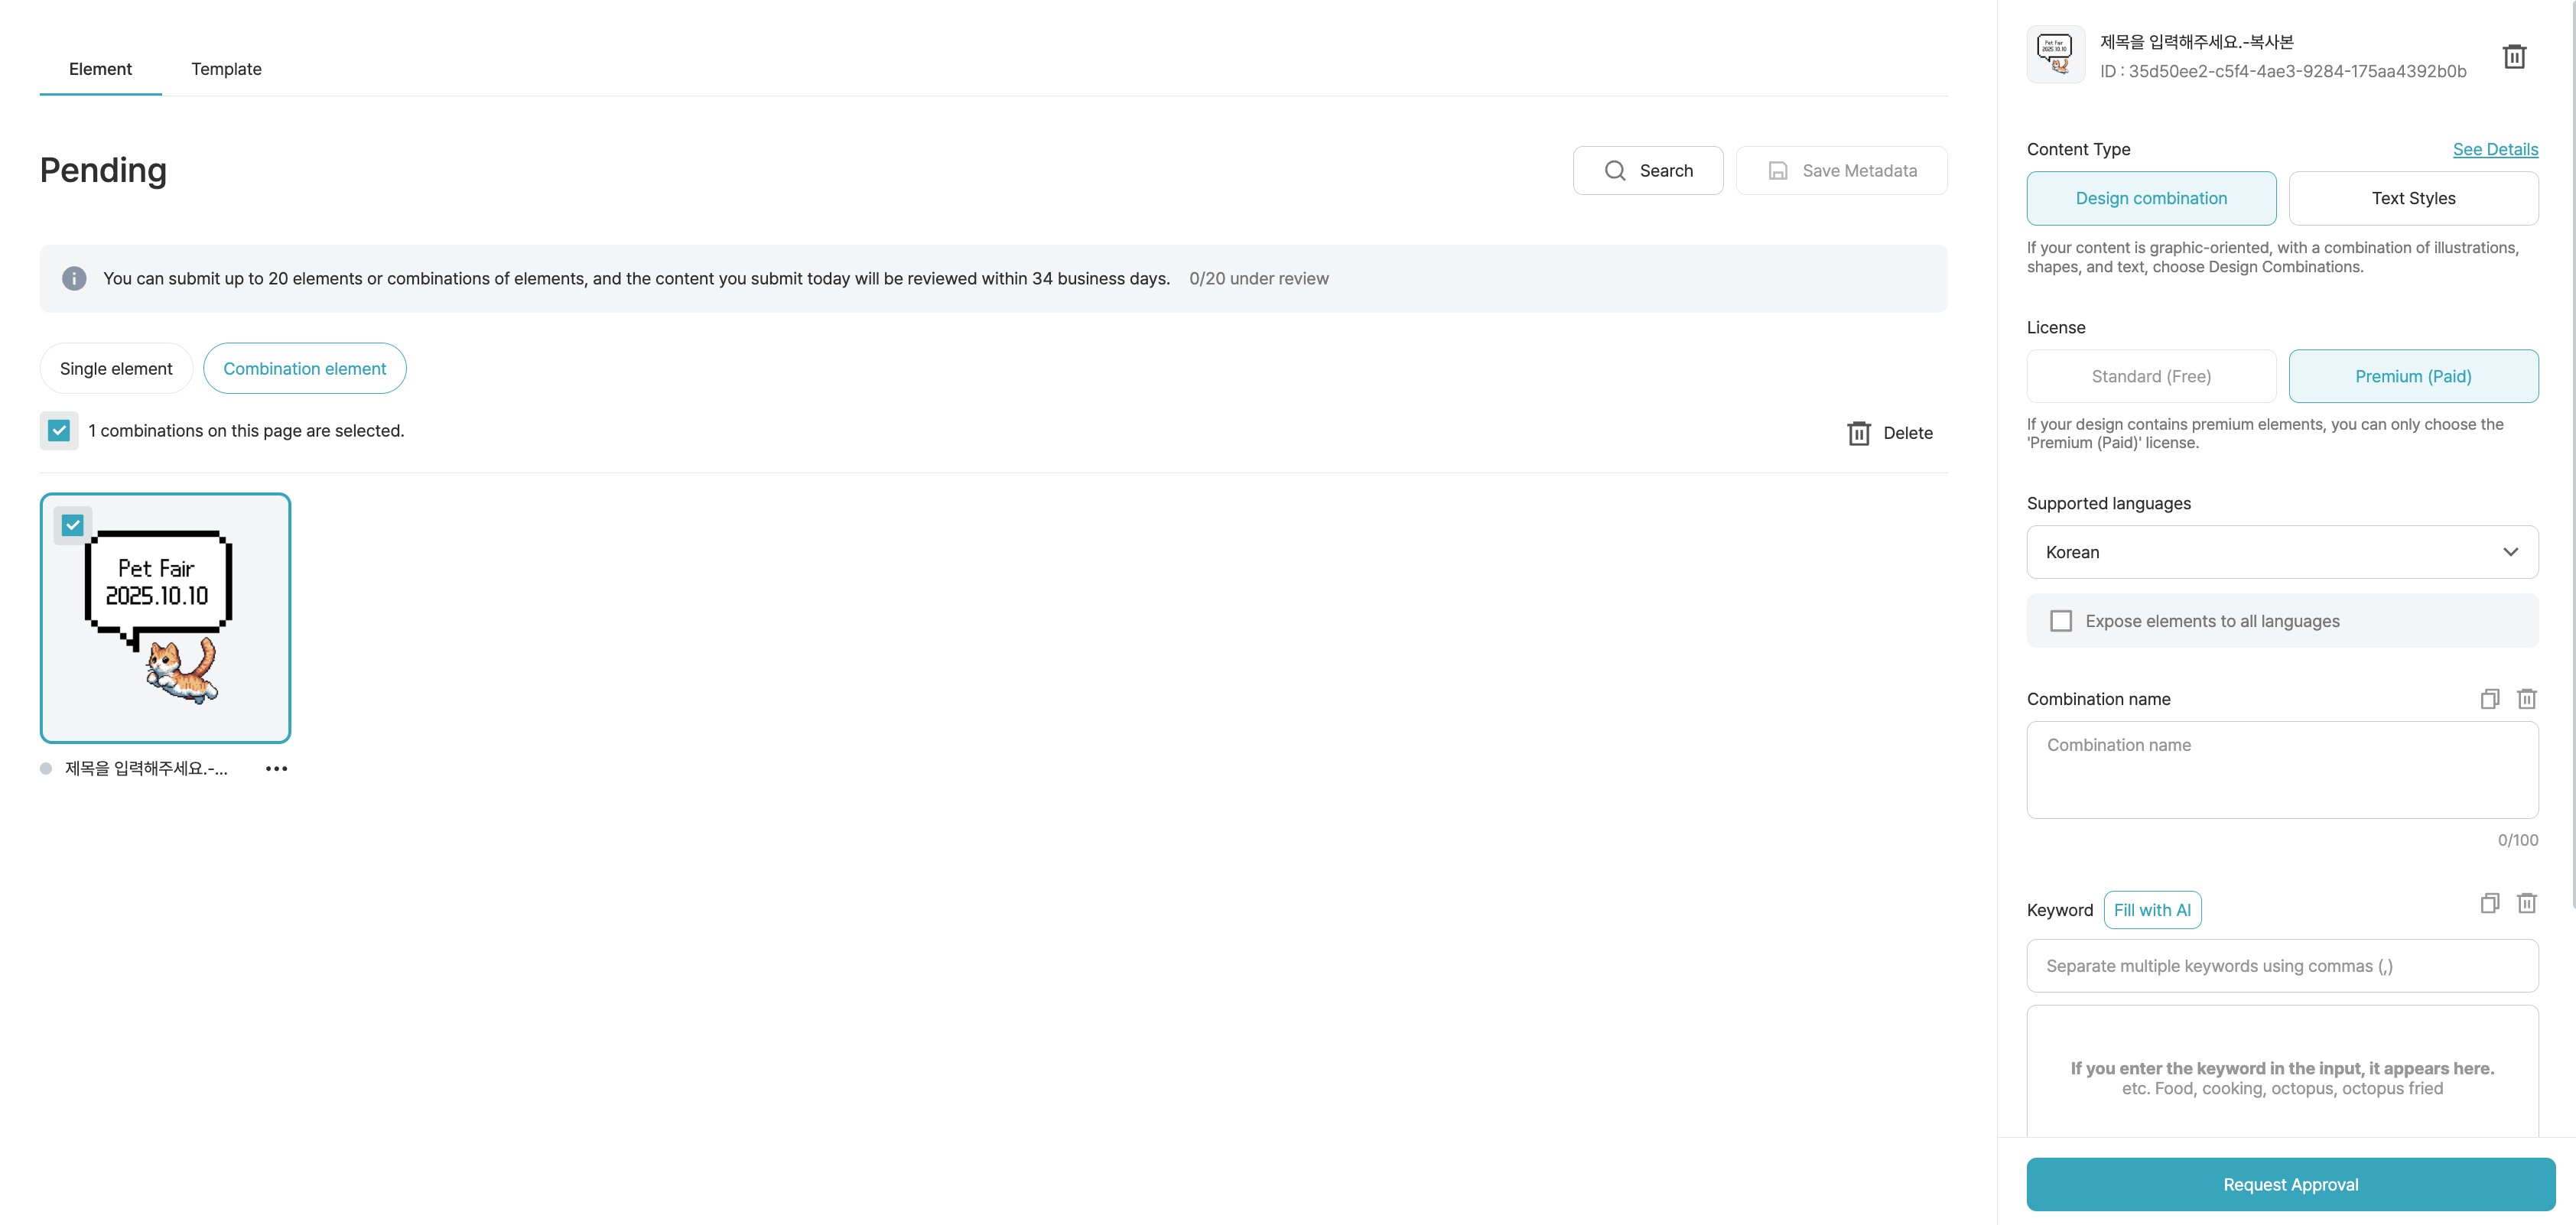Deselect the Pet Fair thumbnail checkbox

coord(73,525)
